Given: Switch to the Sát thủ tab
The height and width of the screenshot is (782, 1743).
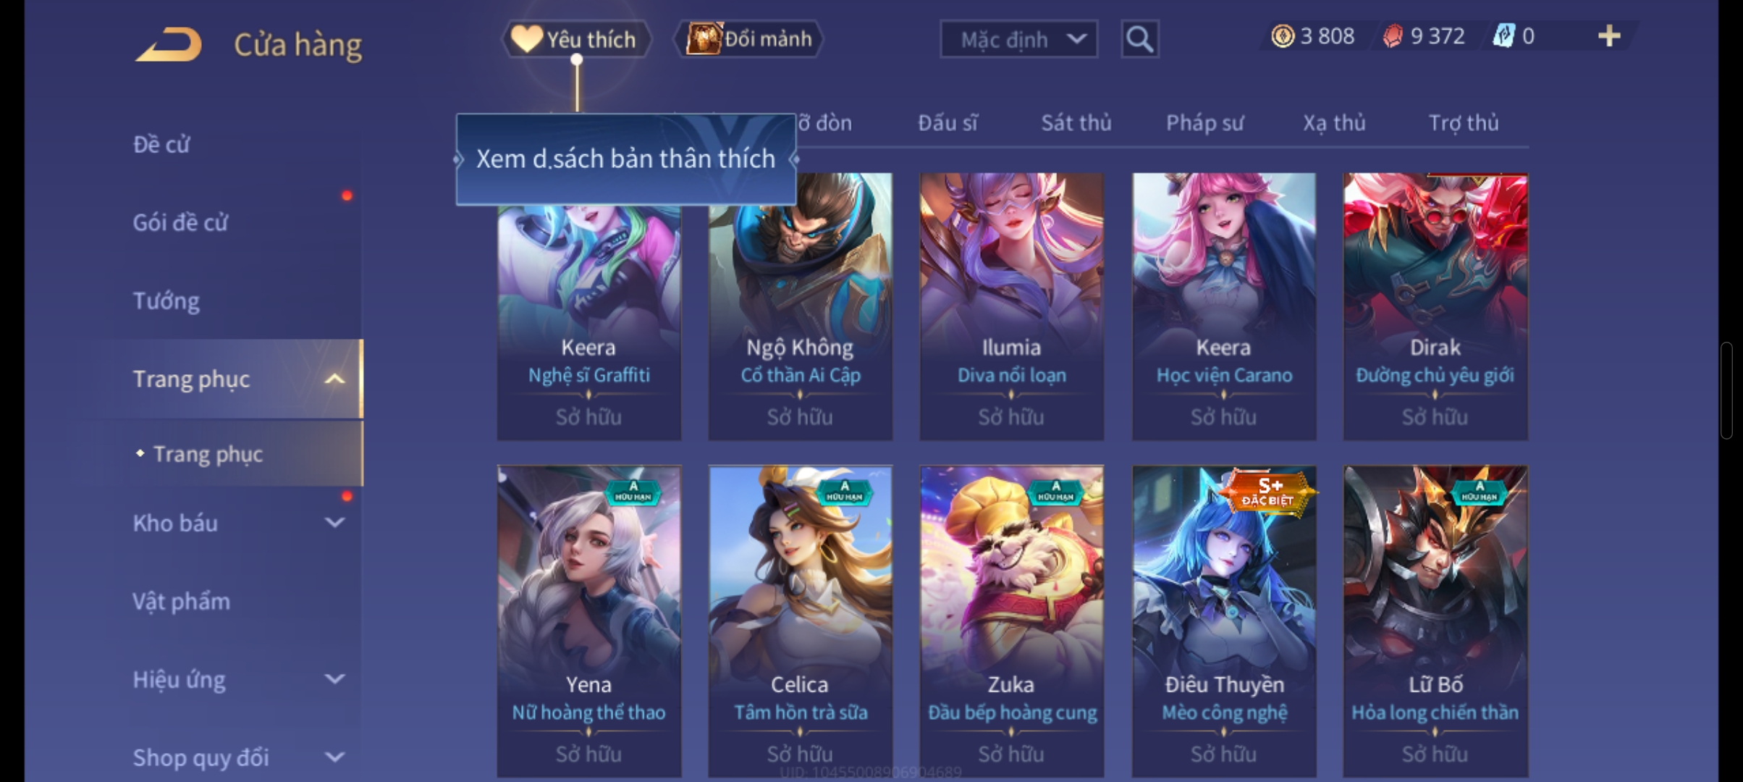Looking at the screenshot, I should 1076,122.
